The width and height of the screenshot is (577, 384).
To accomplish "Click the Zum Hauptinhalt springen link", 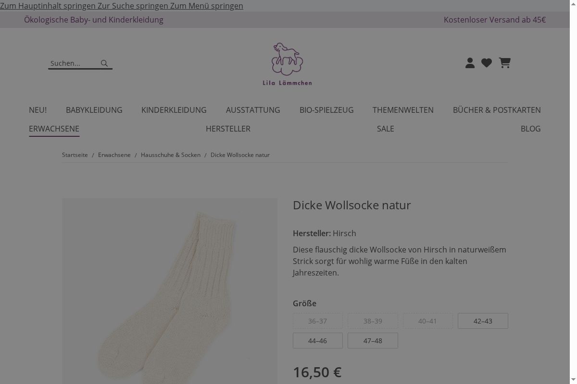I will coord(48,6).
